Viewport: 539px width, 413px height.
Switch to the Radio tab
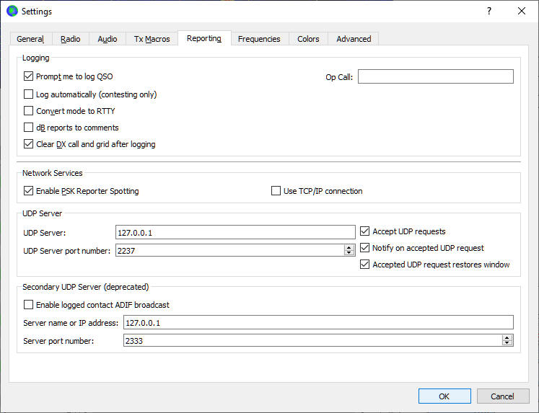tap(71, 39)
